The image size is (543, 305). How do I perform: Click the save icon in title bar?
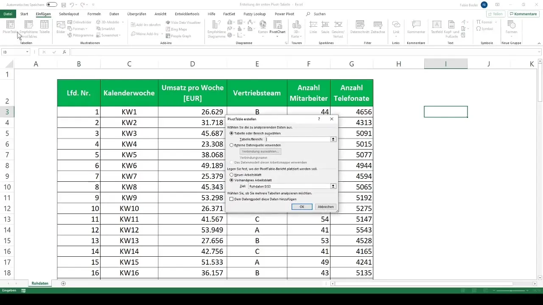tap(63, 4)
